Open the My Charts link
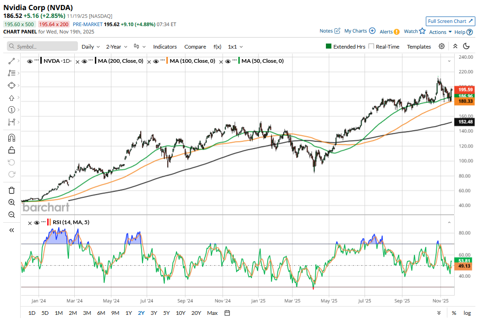The width and height of the screenshot is (484, 324). (x=359, y=31)
